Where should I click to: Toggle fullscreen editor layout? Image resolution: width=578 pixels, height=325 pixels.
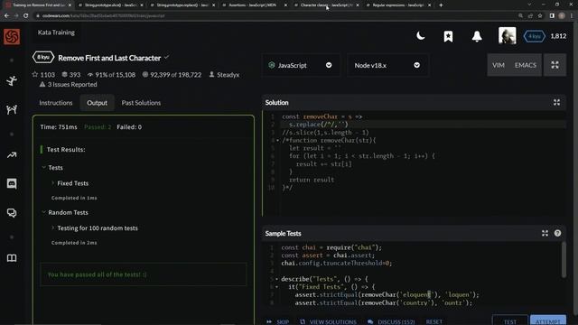pos(555,65)
